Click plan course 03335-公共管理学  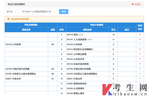coord(76,88)
